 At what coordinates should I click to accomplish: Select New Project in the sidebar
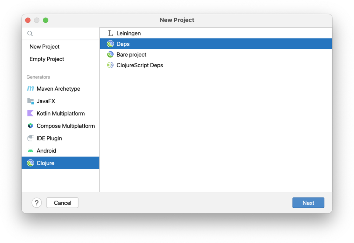coord(44,47)
